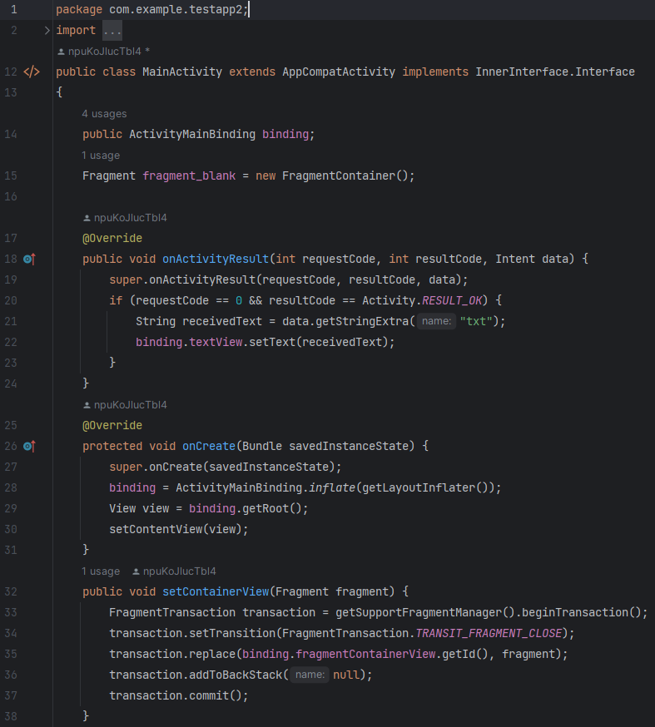
Task: Click AppCompatActivity in the class declaration
Action: (x=339, y=72)
